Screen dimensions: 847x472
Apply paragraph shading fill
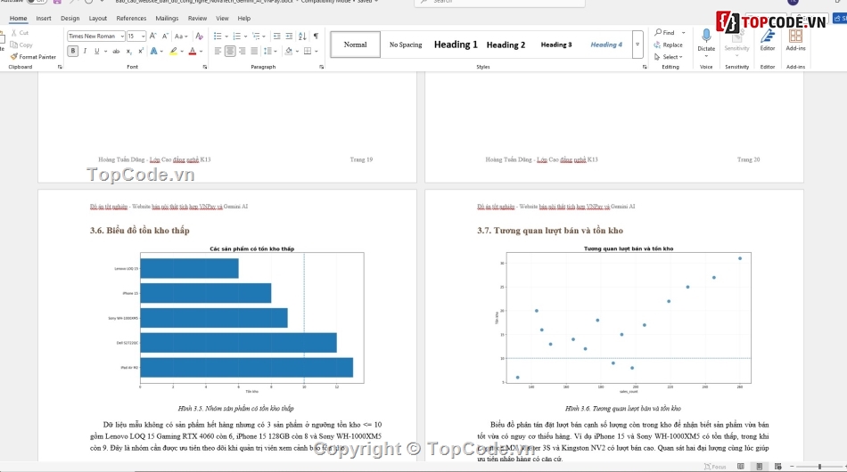pyautogui.click(x=289, y=52)
